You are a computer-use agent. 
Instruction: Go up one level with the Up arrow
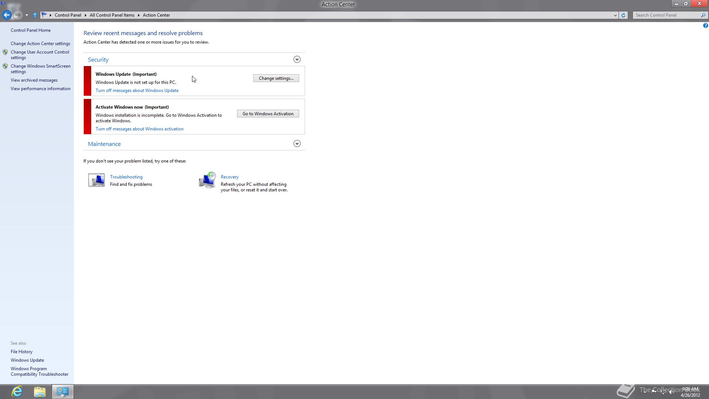pyautogui.click(x=35, y=15)
